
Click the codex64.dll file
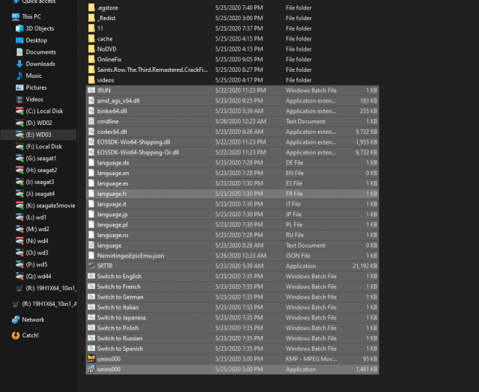coord(113,132)
